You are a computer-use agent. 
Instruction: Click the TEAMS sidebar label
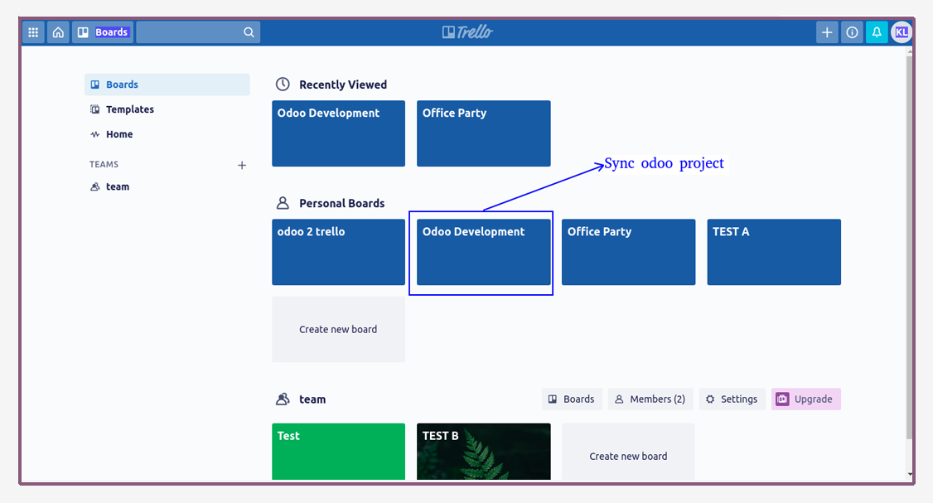click(104, 164)
